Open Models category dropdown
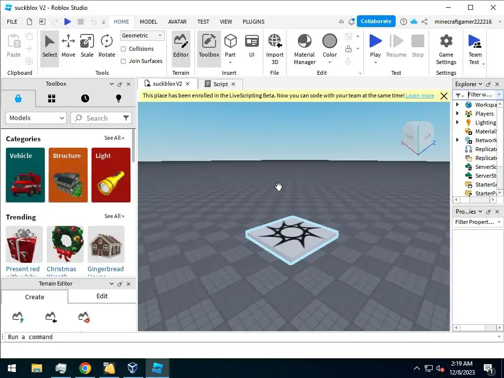Screen dimensions: 504x378 tap(36, 118)
